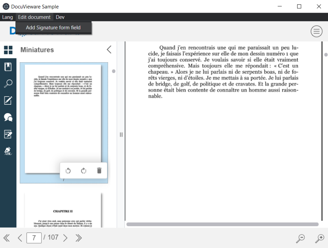Delete the selected page with the trash icon

coord(98,171)
